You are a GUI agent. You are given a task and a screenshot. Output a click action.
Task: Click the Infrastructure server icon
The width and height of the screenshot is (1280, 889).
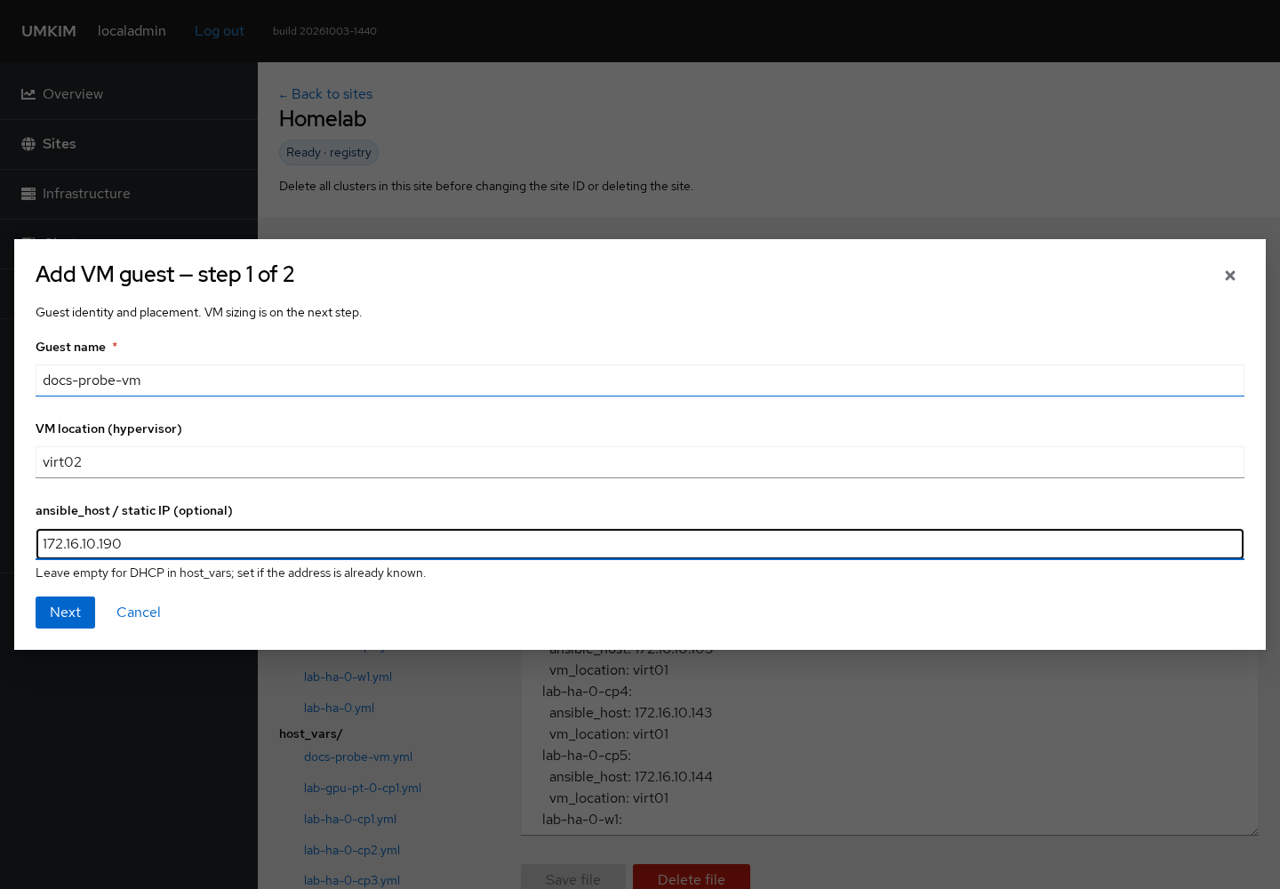pyautogui.click(x=28, y=194)
